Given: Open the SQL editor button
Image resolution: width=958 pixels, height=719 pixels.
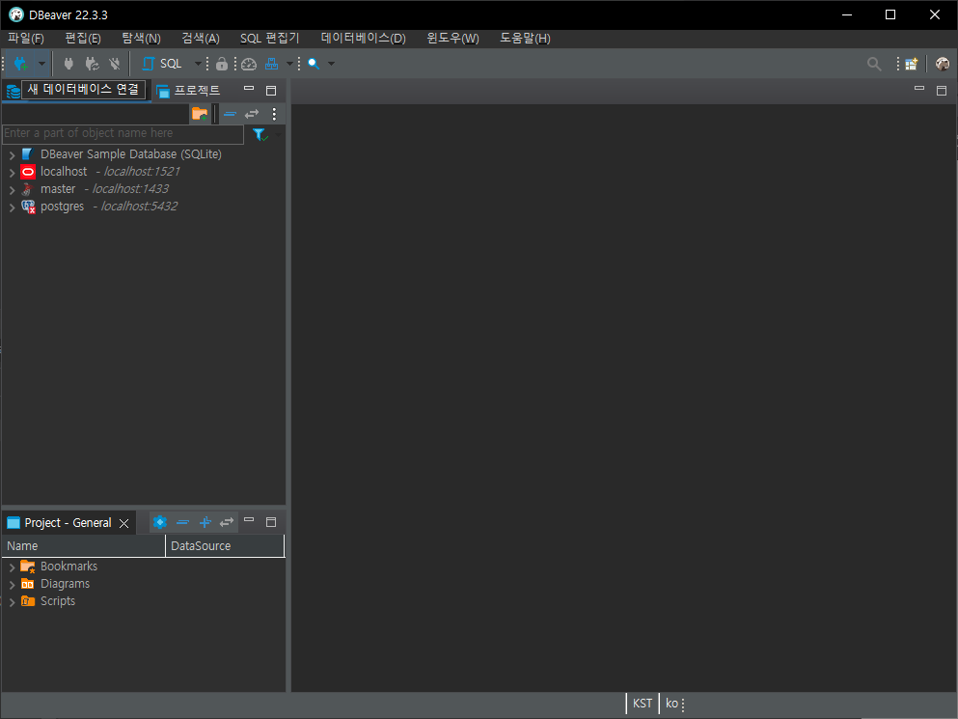Looking at the screenshot, I should 162,64.
